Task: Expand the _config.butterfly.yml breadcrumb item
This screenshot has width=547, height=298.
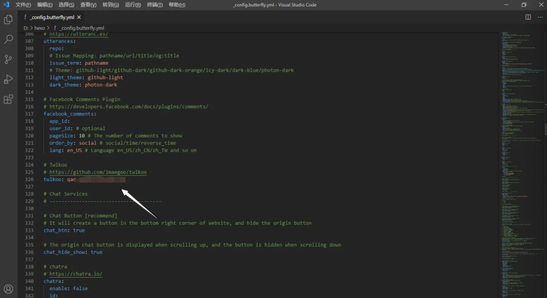Action: pyautogui.click(x=82, y=28)
